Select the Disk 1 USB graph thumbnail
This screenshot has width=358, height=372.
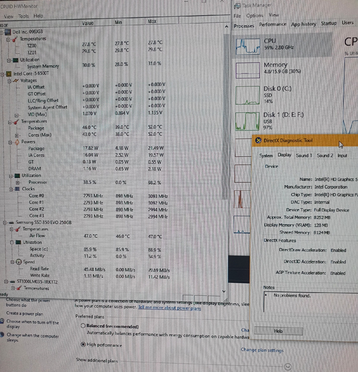247,121
